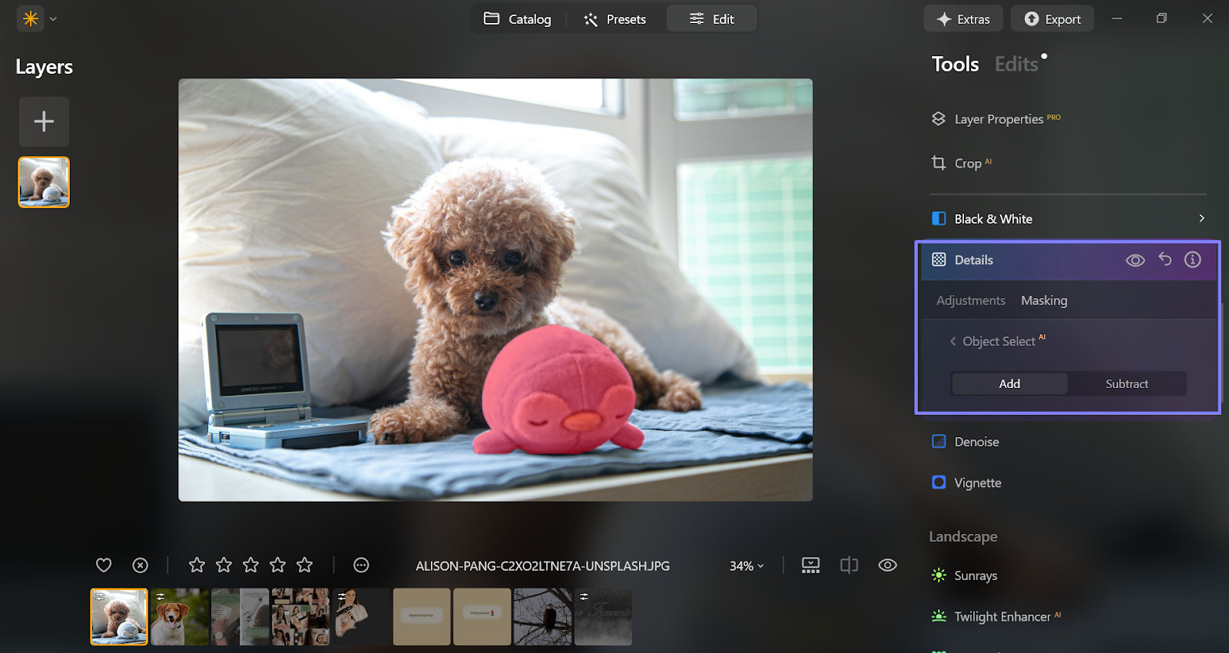Click the add new layer plus button
The height and width of the screenshot is (653, 1229).
[44, 121]
